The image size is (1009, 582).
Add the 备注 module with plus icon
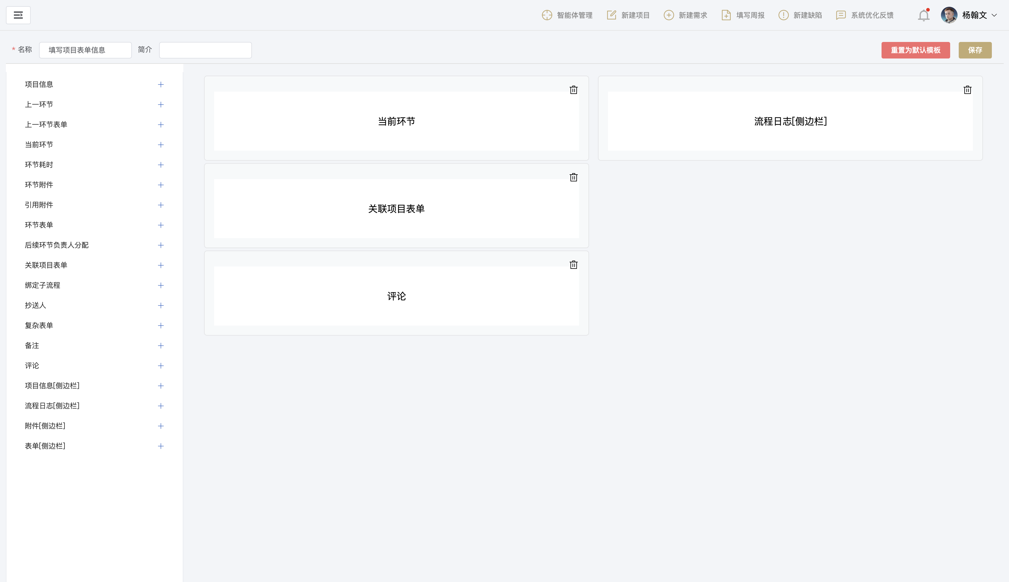pyautogui.click(x=161, y=346)
